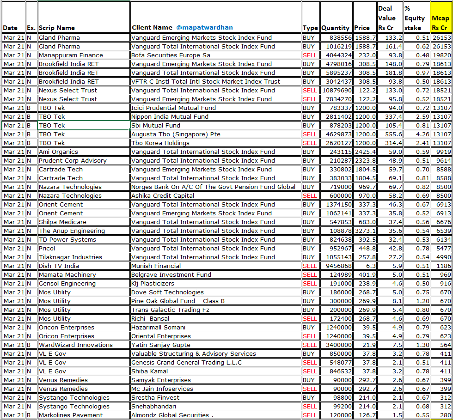
Task: Select the Sbi Mutual Fund client cell
Action: (x=215, y=125)
